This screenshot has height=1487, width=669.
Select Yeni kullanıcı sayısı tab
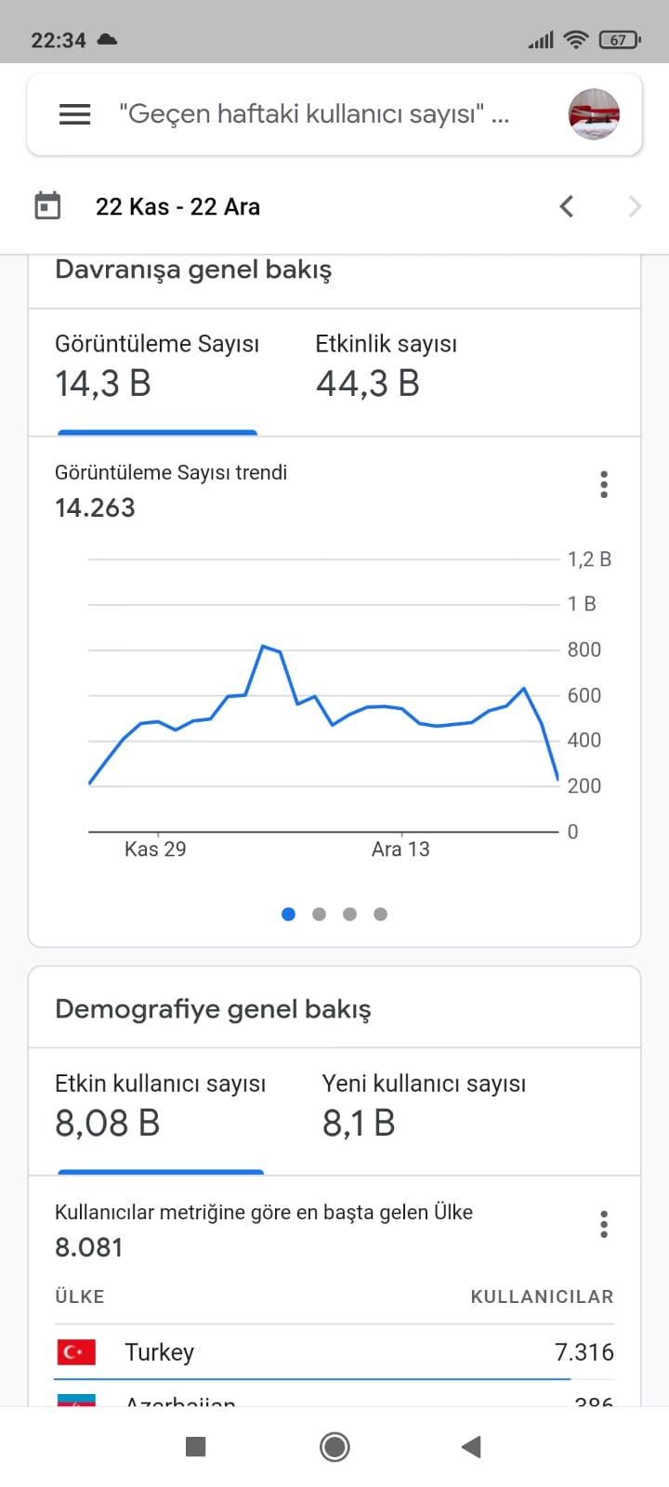coord(424,1112)
